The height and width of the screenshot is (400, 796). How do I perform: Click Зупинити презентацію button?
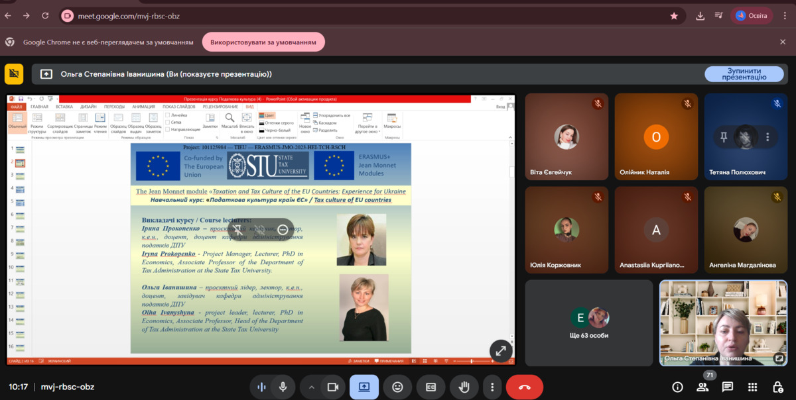[744, 74]
